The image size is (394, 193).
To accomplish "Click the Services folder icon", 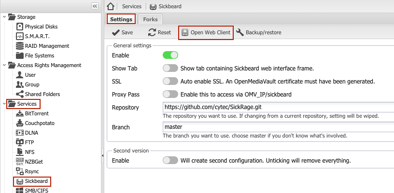I will [x=12, y=104].
